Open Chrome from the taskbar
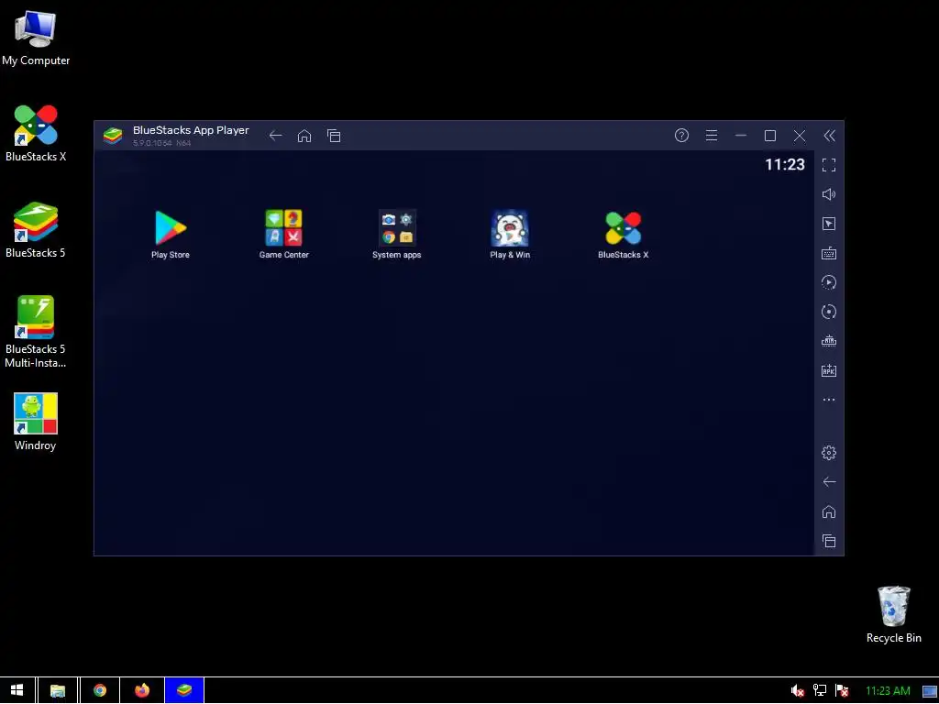Image resolution: width=939 pixels, height=704 pixels. tap(99, 690)
